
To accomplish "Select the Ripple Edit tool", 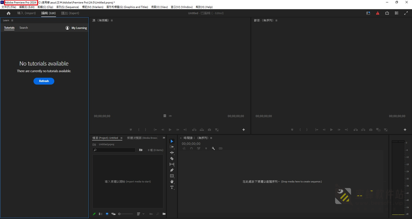I will click(x=172, y=153).
